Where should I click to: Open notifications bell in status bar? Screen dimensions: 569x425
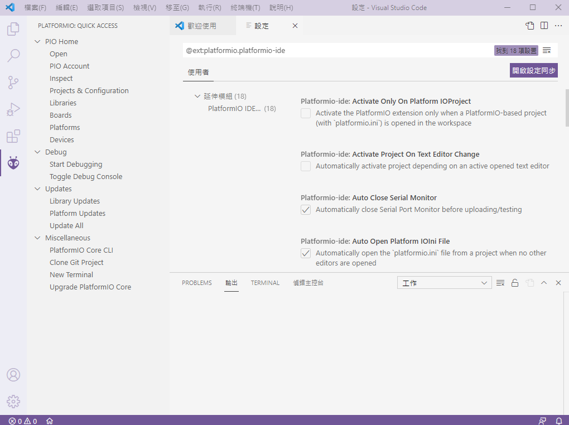click(x=559, y=421)
